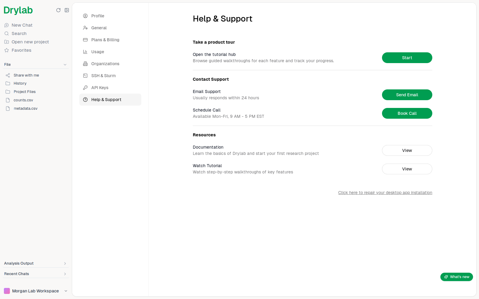
Task: Go to the Usage settings section
Action: pos(110,52)
